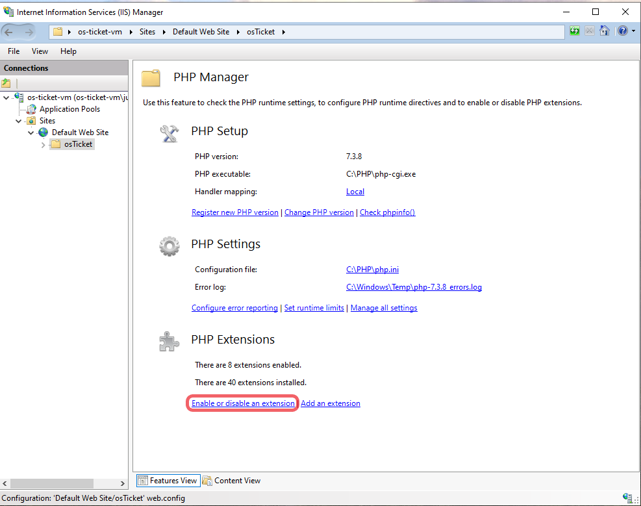The image size is (641, 506).
Task: Click the IIS Manager title bar icon
Action: (x=8, y=12)
